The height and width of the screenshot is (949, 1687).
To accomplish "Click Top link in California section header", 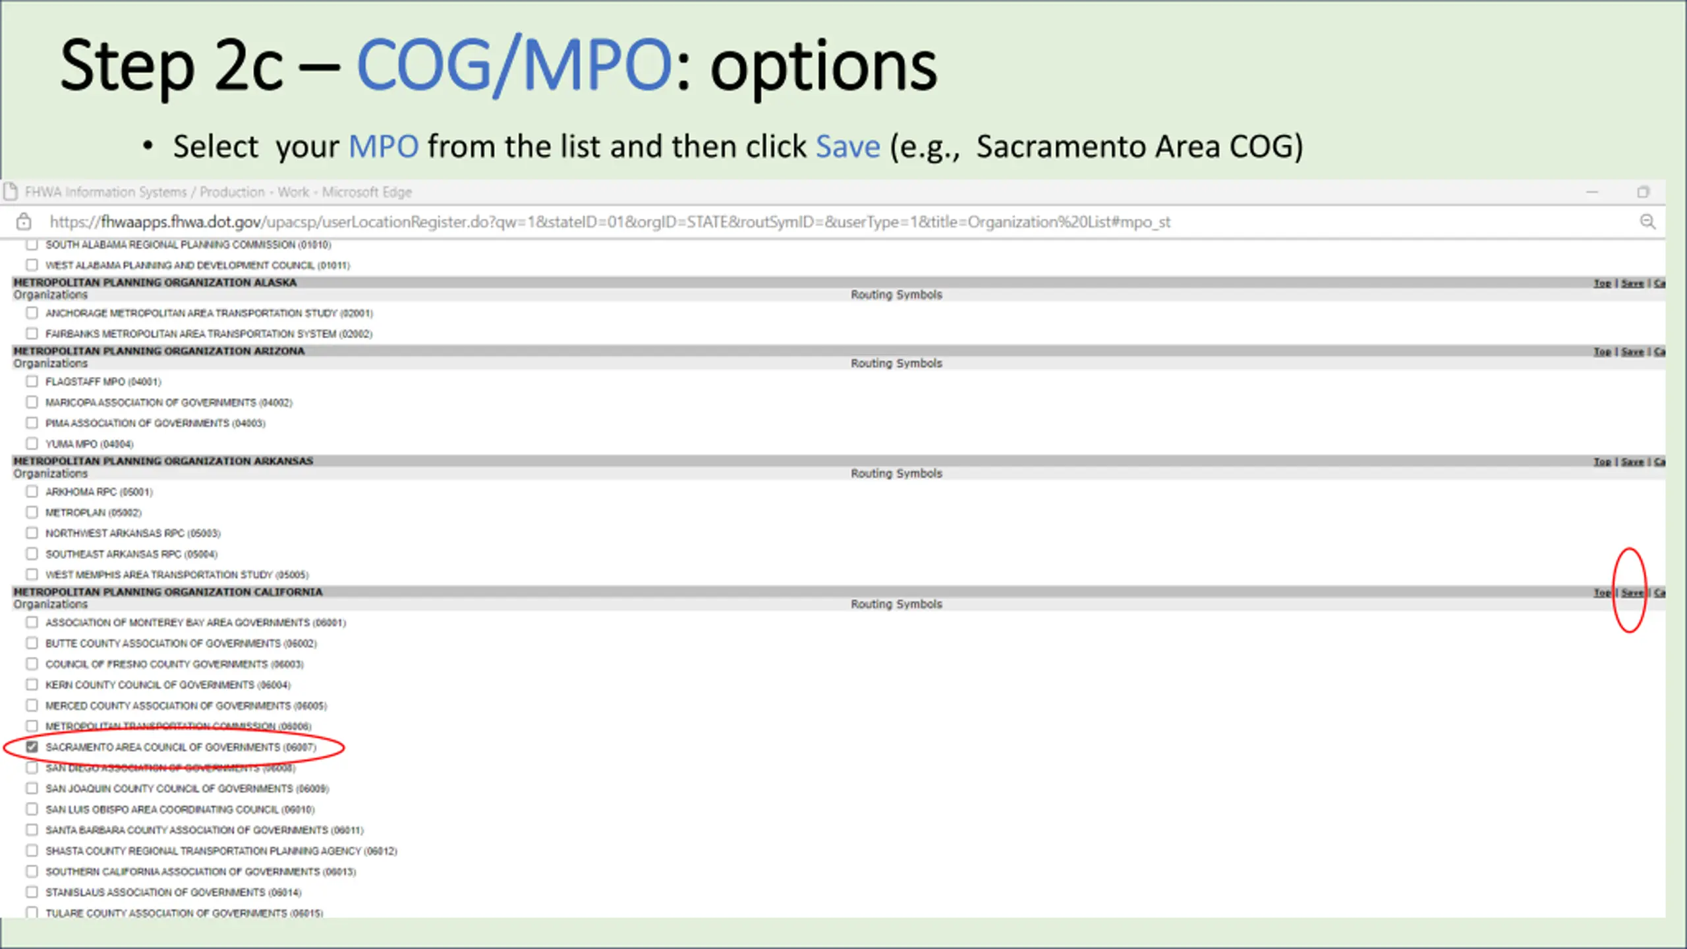I will [1602, 592].
